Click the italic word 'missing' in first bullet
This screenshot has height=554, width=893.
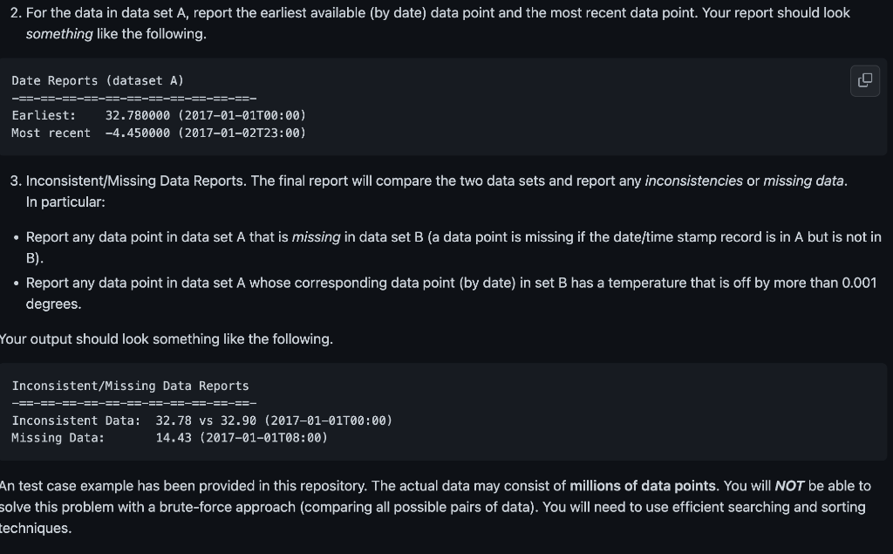[x=316, y=237]
